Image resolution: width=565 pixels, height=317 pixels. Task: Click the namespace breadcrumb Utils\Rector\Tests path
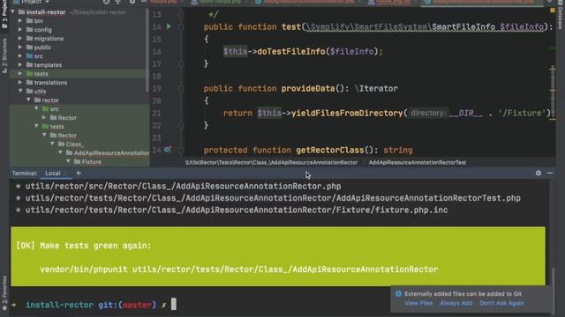(271, 162)
